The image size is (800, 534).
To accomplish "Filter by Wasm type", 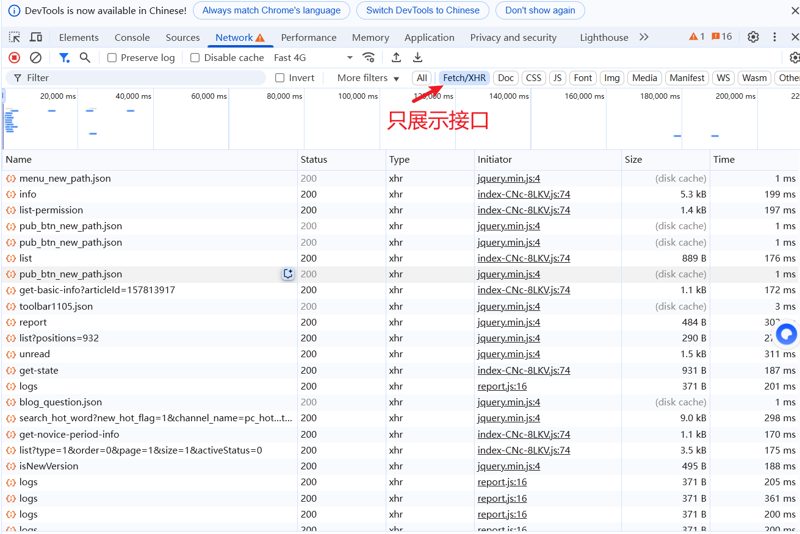I will 754,78.
